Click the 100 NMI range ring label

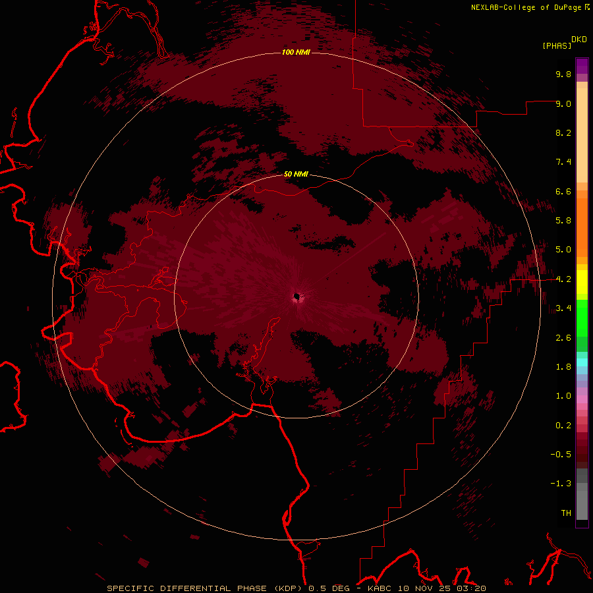point(296,52)
